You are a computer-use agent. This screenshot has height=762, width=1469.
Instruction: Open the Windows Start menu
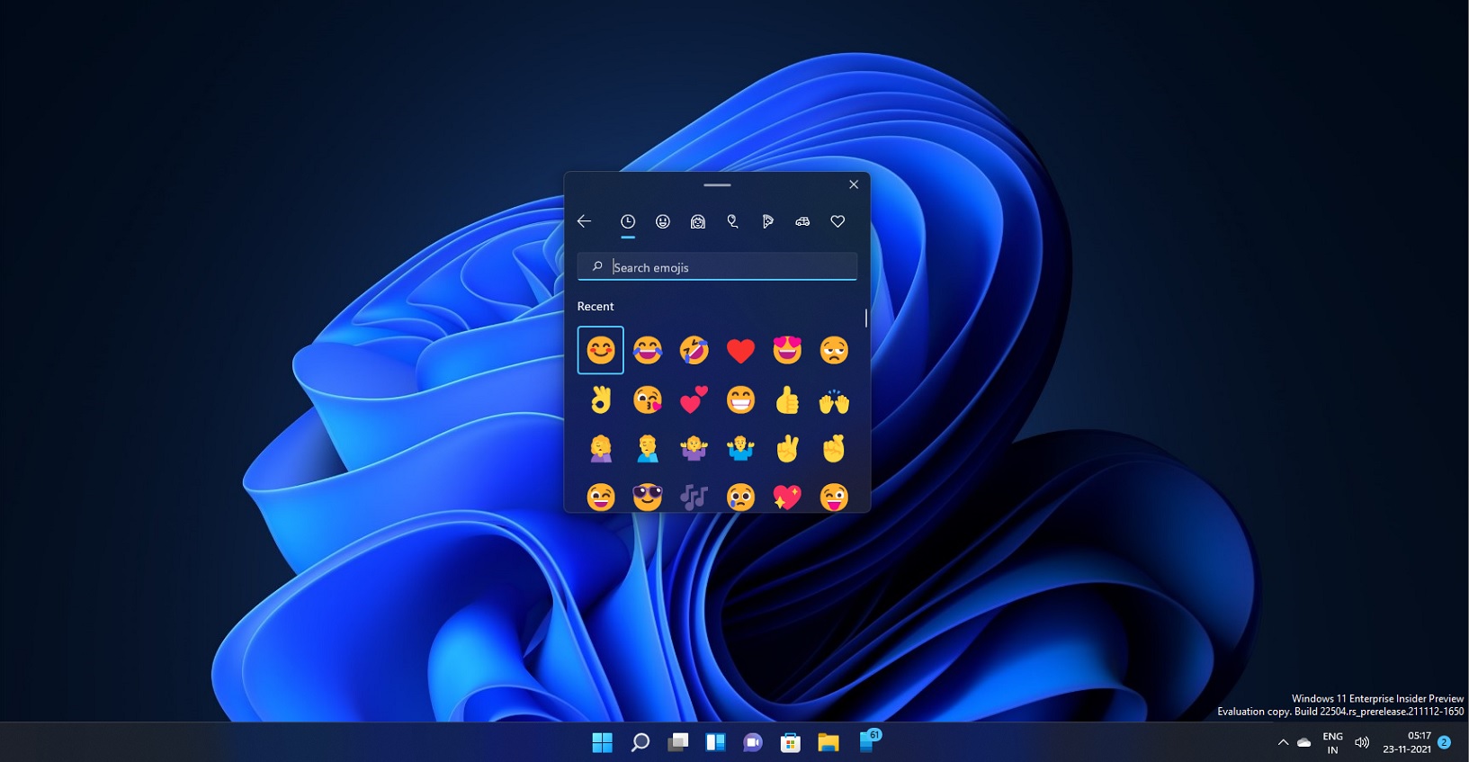[x=603, y=742]
